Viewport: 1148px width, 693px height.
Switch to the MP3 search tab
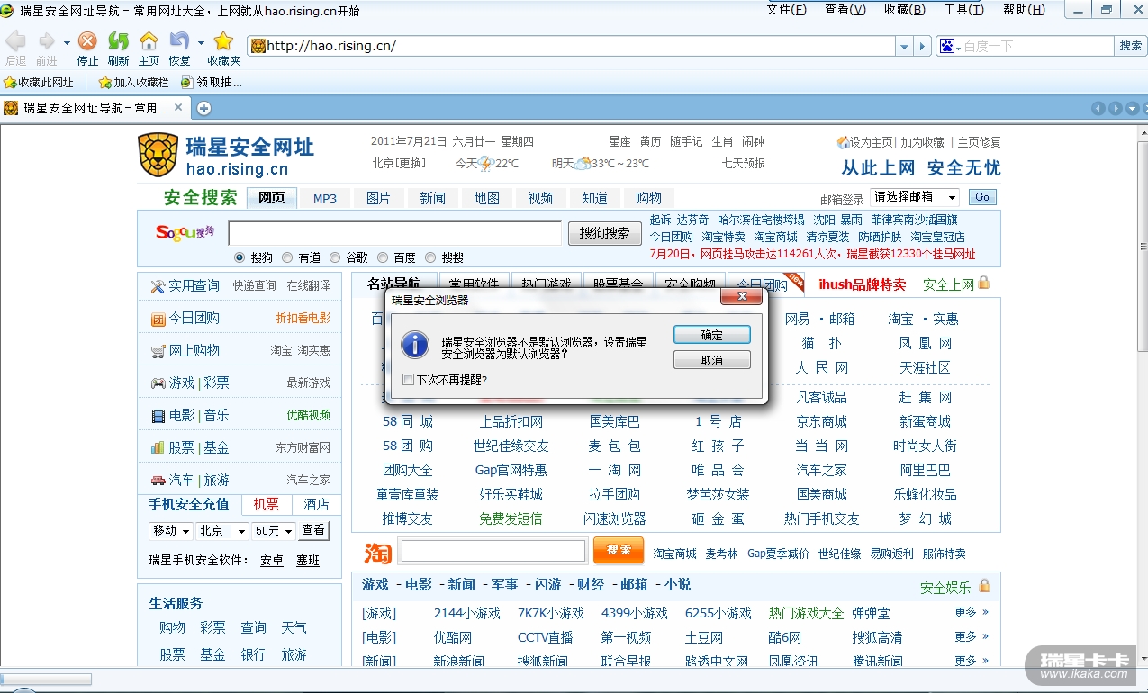[x=325, y=199]
